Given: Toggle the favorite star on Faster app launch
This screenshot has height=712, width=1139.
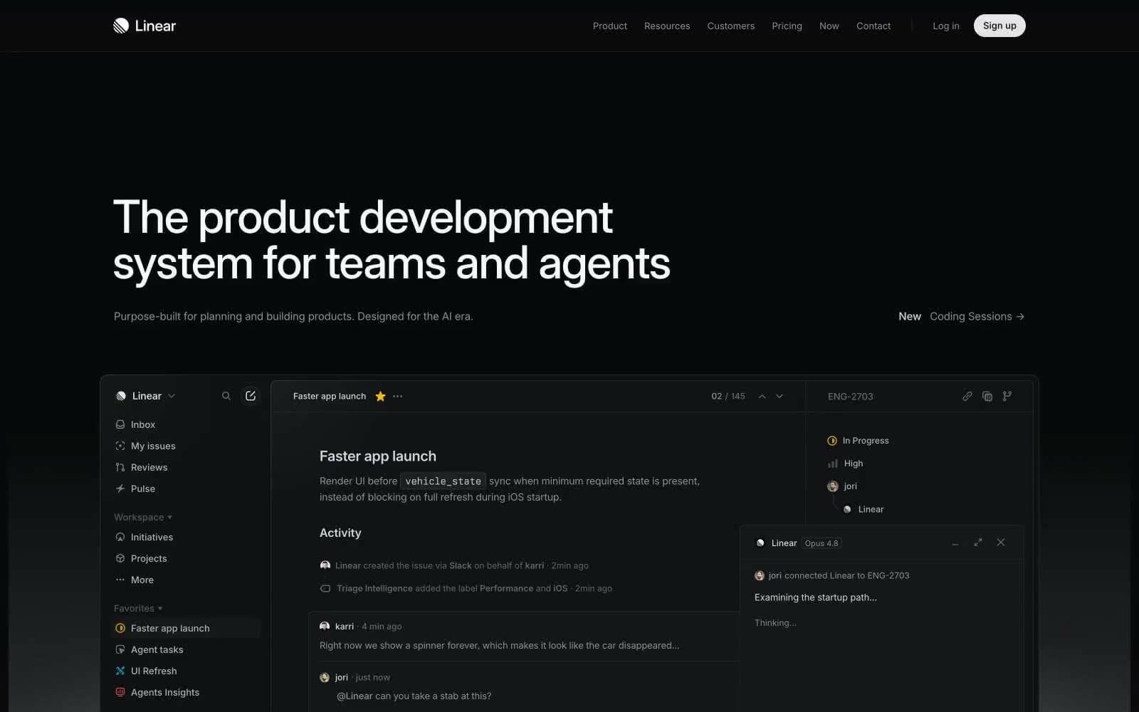Looking at the screenshot, I should pos(380,397).
